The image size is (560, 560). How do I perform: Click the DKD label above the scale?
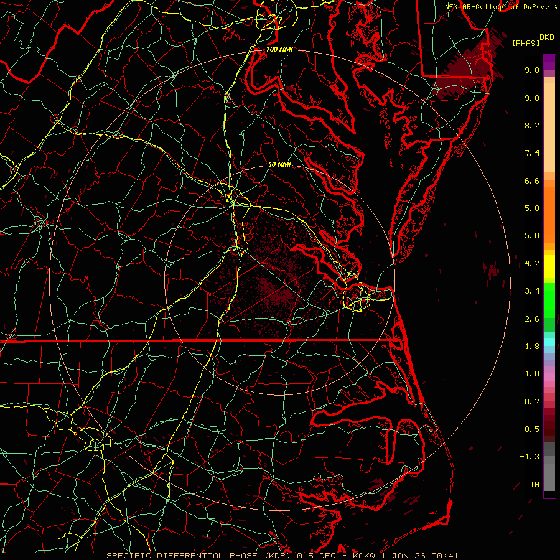[546, 37]
